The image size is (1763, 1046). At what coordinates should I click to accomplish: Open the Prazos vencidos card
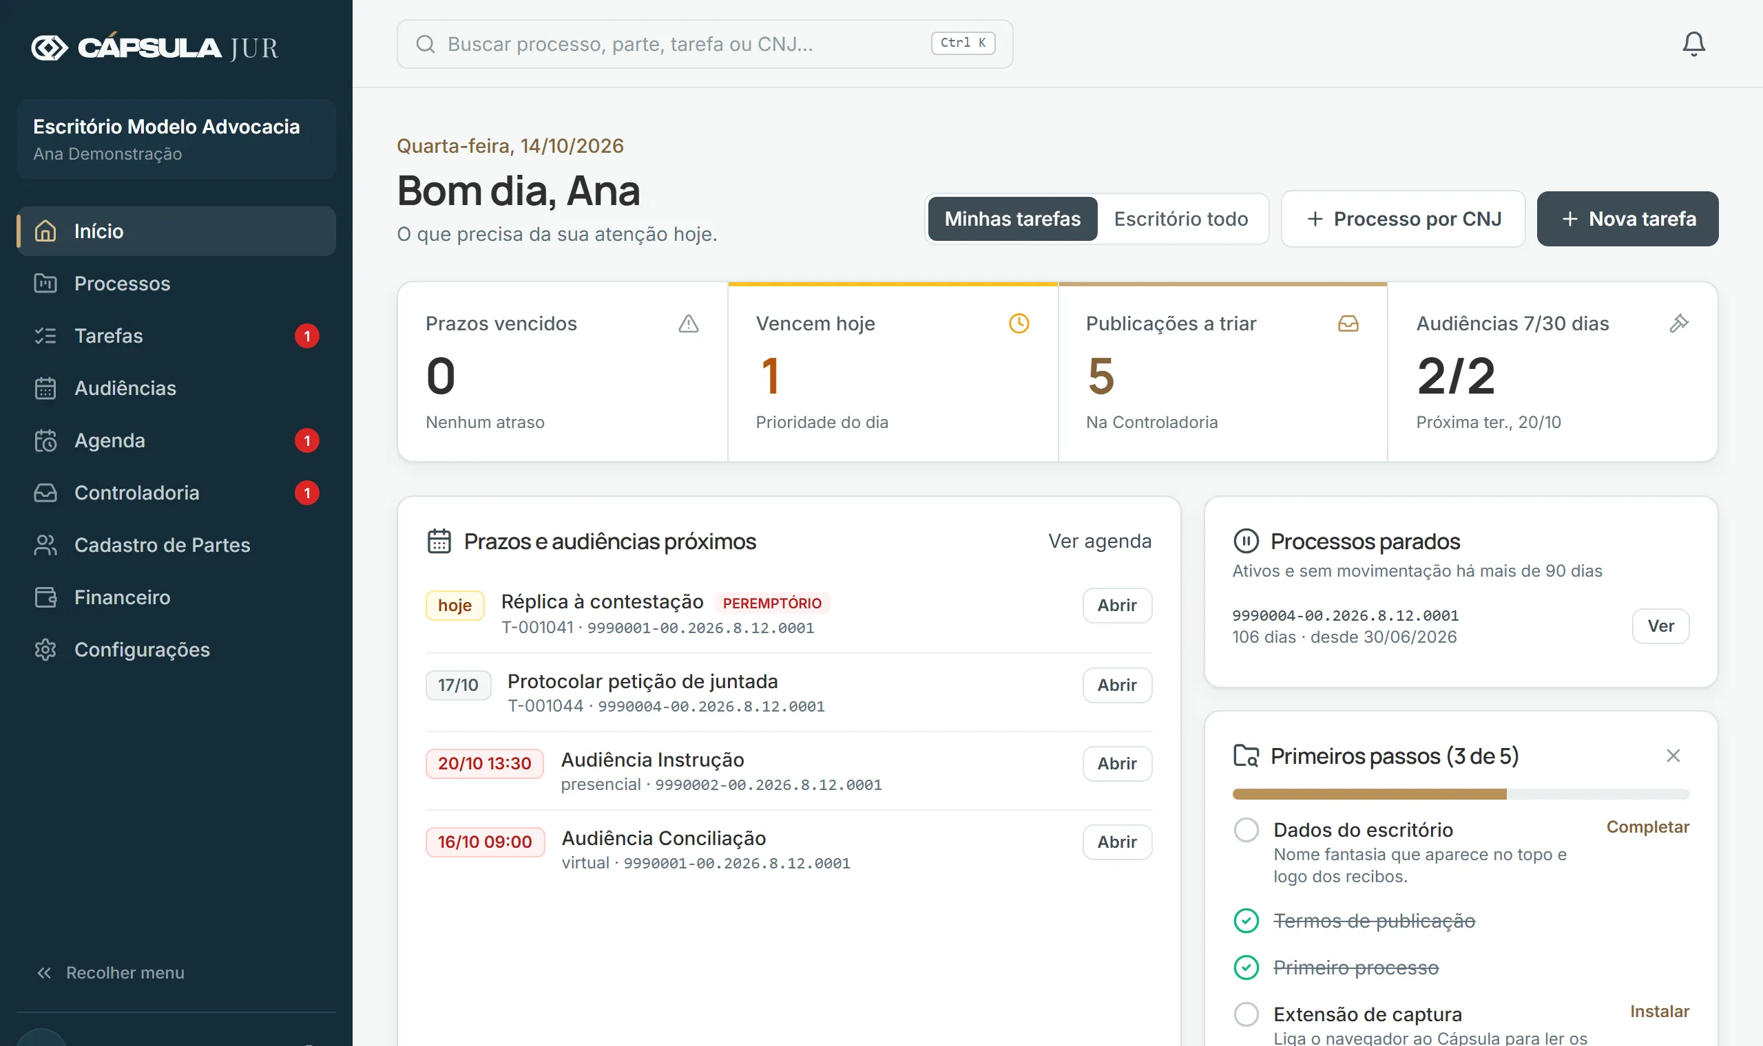point(562,372)
